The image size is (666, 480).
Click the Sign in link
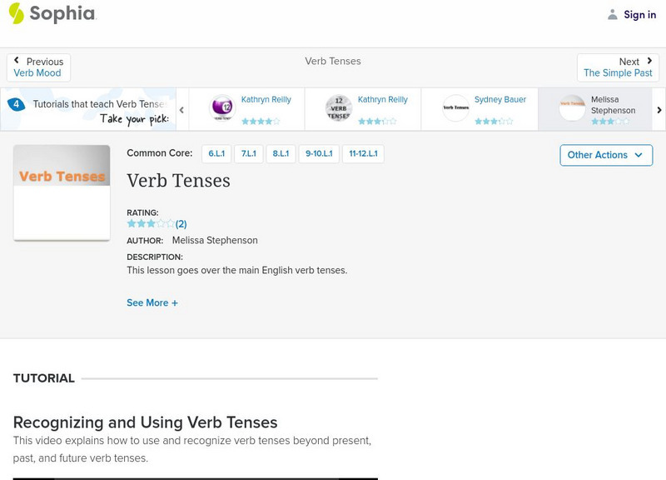pyautogui.click(x=639, y=14)
